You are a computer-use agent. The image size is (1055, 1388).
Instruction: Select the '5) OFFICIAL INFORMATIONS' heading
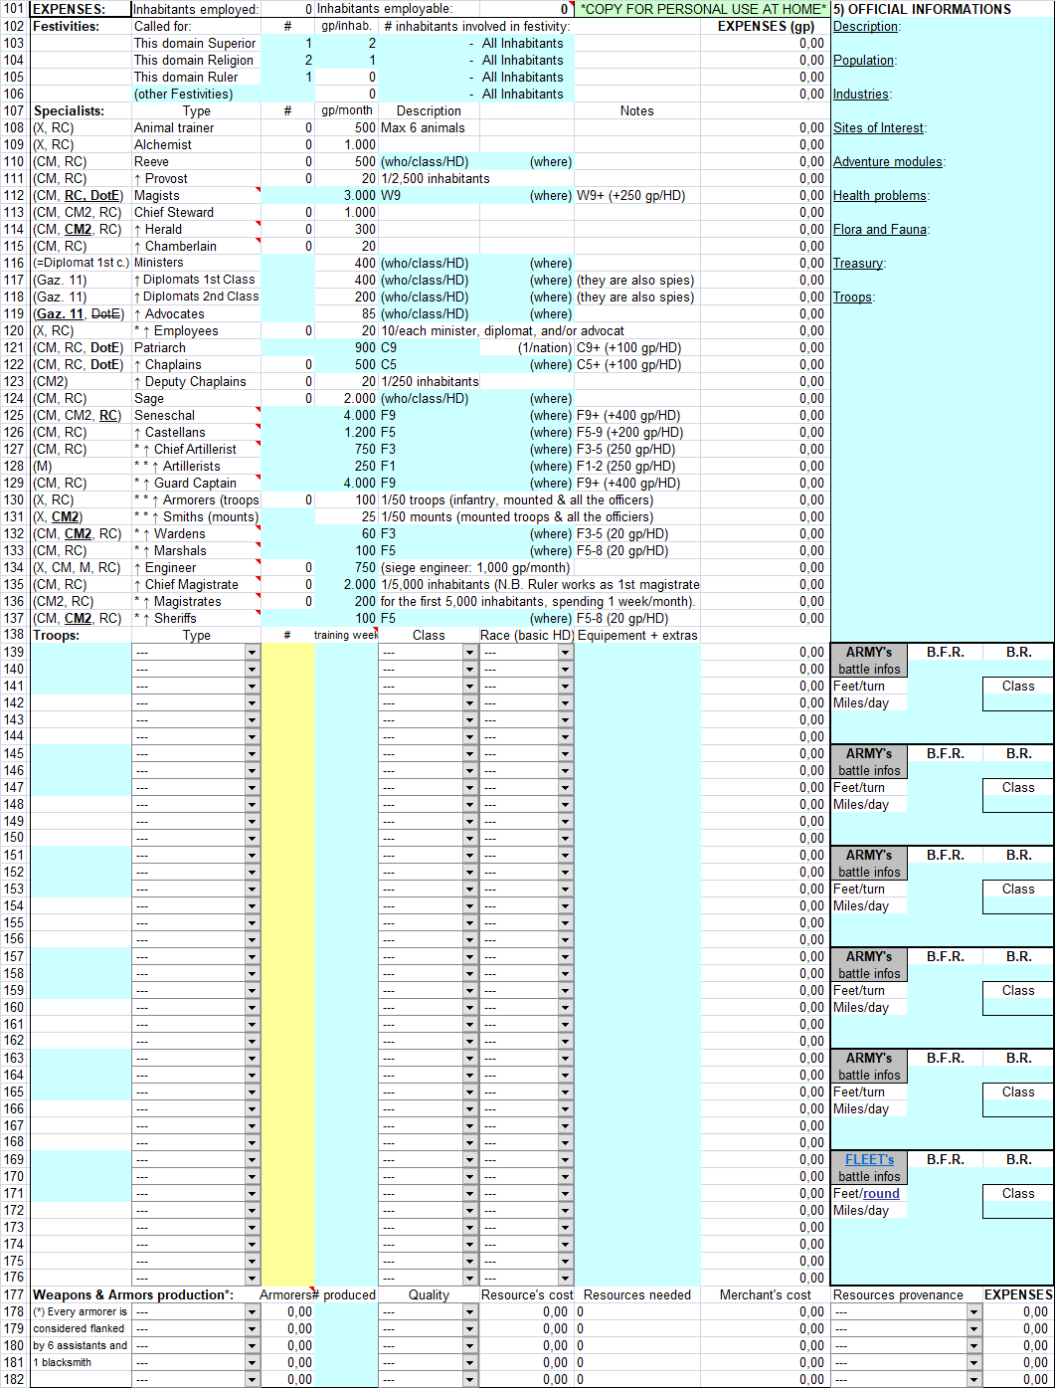tap(943, 9)
